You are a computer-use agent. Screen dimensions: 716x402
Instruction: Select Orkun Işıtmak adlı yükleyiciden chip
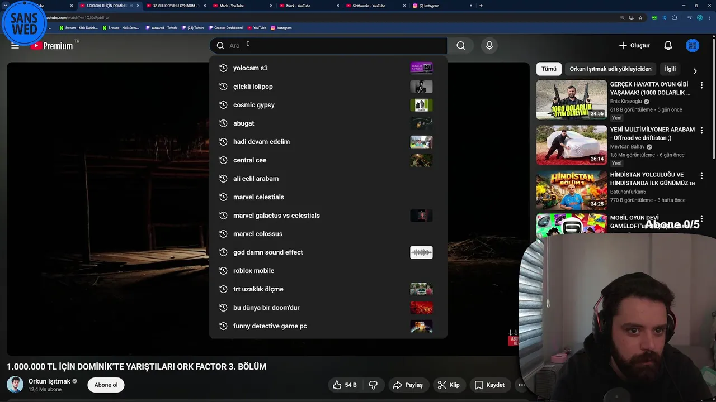[x=610, y=69]
